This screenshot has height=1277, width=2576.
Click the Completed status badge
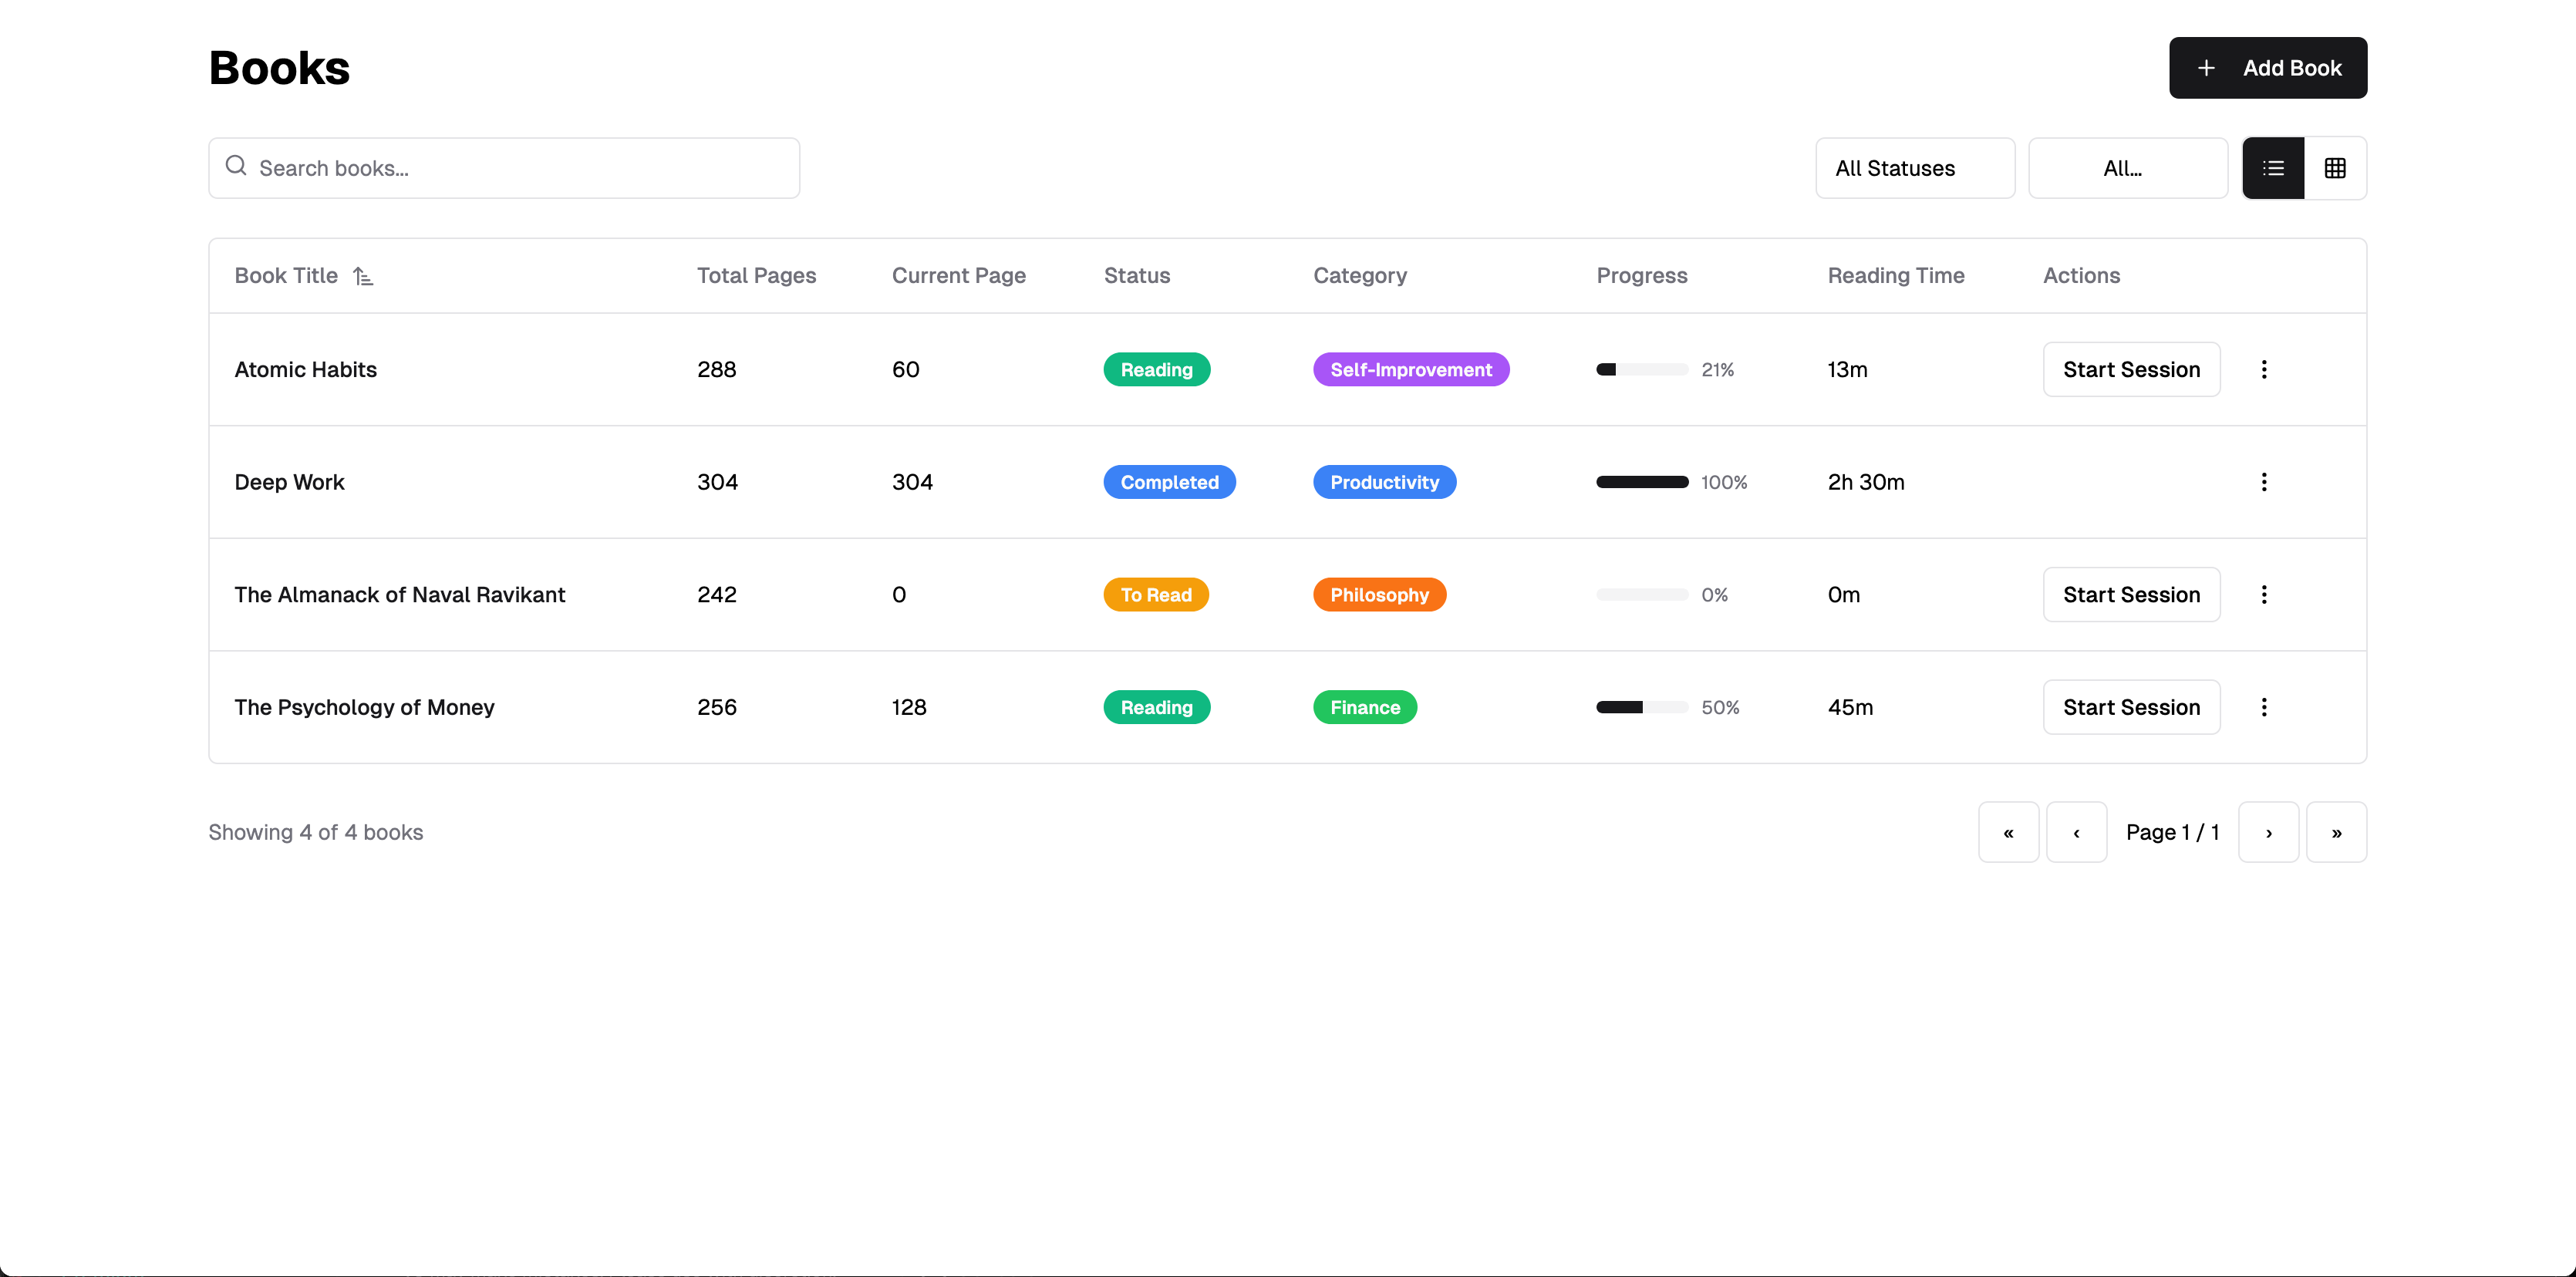[1169, 482]
